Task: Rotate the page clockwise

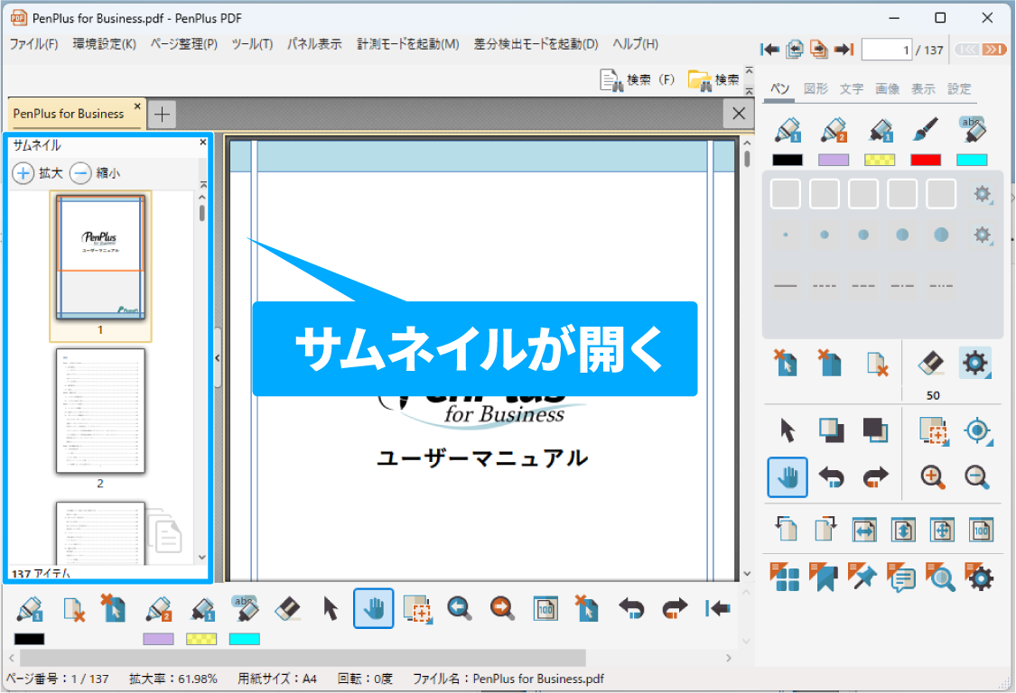Action: (825, 529)
